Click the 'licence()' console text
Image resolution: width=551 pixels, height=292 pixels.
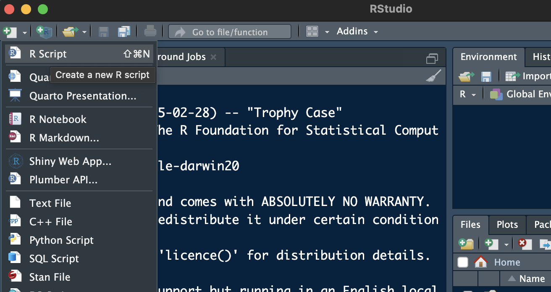pyautogui.click(x=198, y=255)
